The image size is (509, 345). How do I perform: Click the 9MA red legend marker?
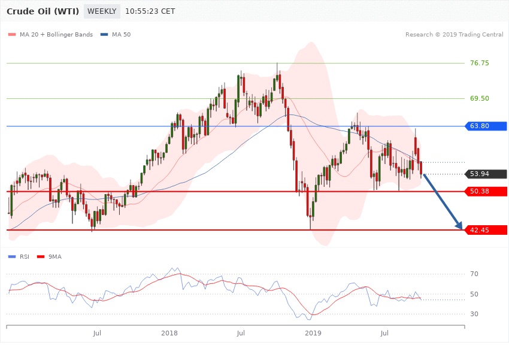pos(42,256)
